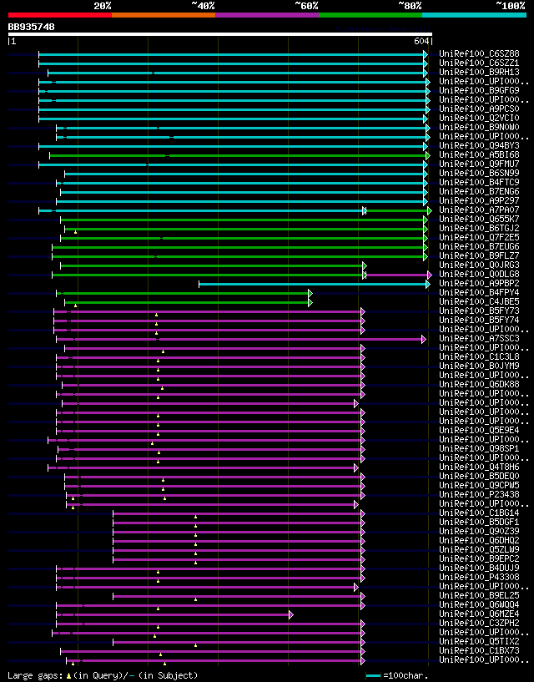Open hit UniRef100_A9P297
The width and height of the screenshot is (534, 682).
[479, 201]
